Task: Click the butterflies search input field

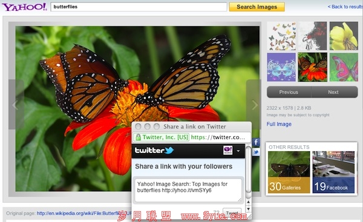Action: (139, 7)
